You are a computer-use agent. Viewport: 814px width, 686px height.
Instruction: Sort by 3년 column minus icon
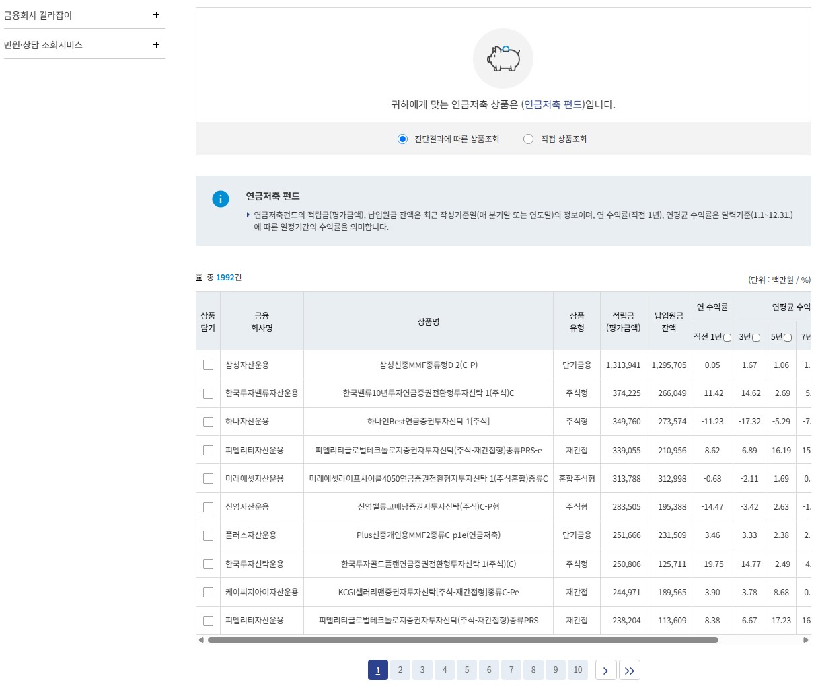point(756,337)
